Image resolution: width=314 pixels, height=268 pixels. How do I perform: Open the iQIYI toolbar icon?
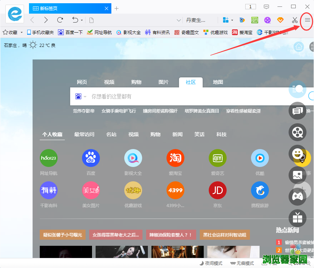click(x=254, y=20)
